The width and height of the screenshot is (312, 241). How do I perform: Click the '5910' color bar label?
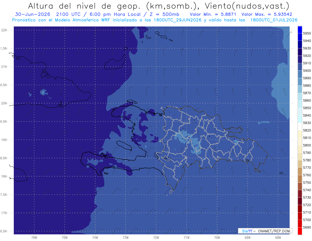307,63
